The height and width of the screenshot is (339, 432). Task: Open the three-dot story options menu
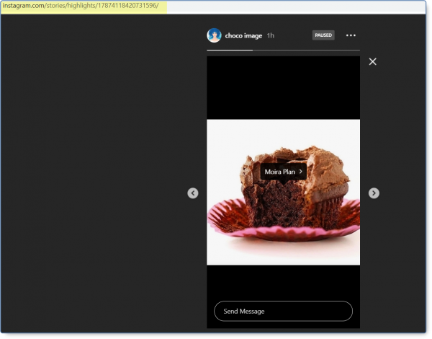351,35
